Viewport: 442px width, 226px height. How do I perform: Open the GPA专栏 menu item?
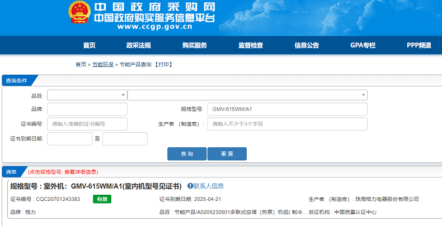pyautogui.click(x=363, y=45)
